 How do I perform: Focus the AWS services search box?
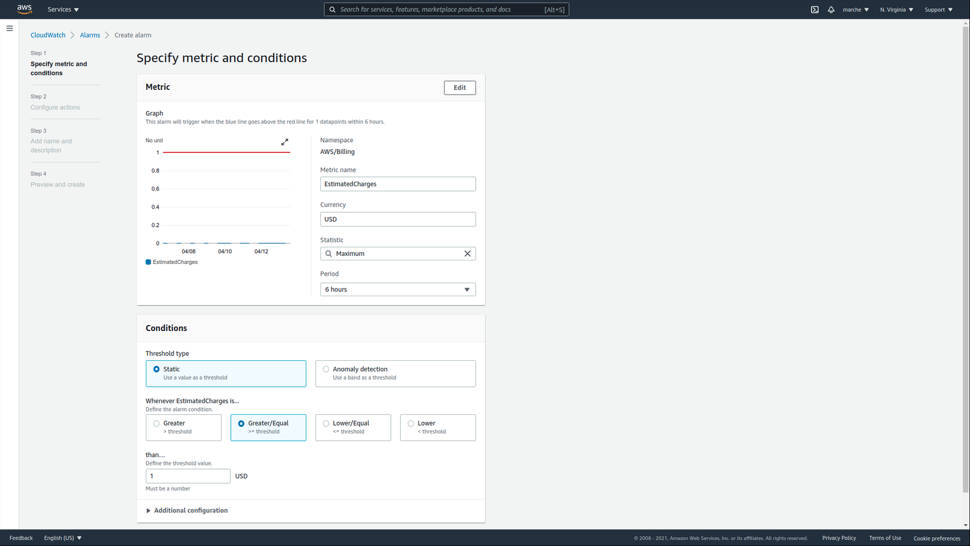(446, 9)
